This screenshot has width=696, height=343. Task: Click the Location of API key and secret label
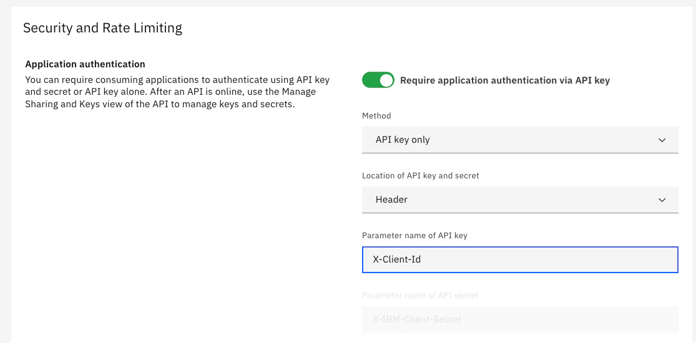point(420,175)
